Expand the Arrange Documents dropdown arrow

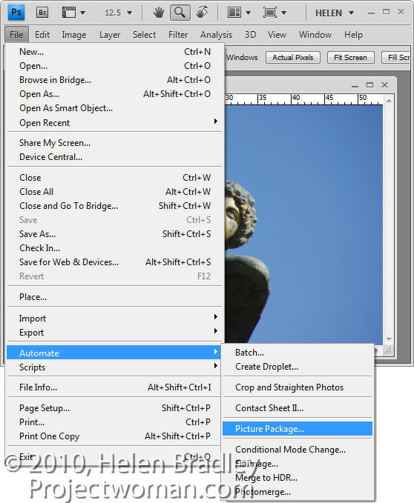pyautogui.click(x=248, y=13)
